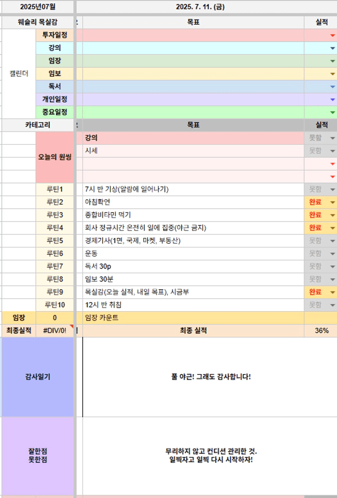Select the 개인일정 label cell

coord(55,100)
